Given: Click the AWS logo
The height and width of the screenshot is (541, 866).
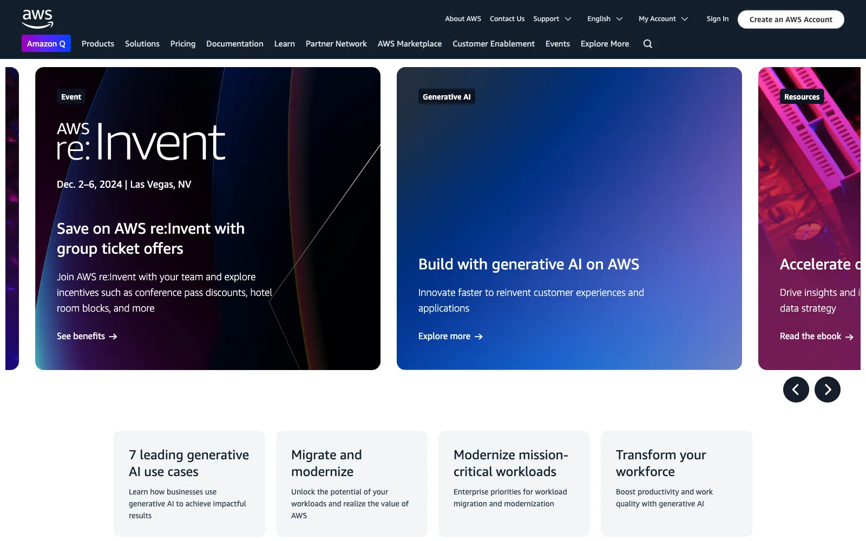Looking at the screenshot, I should pos(37,19).
